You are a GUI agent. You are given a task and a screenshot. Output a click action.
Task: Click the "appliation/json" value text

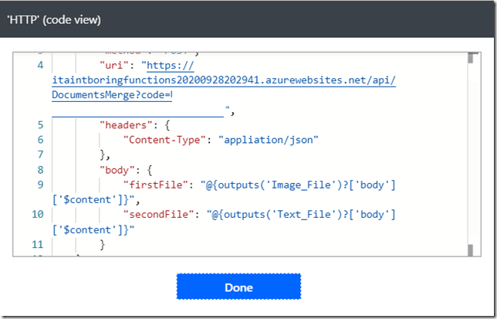269,140
